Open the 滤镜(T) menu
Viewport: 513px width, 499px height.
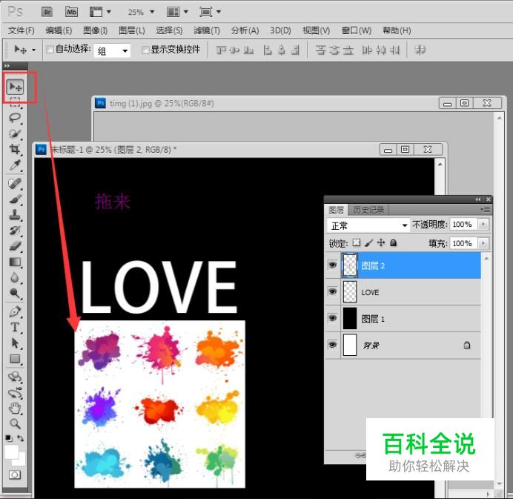point(207,30)
